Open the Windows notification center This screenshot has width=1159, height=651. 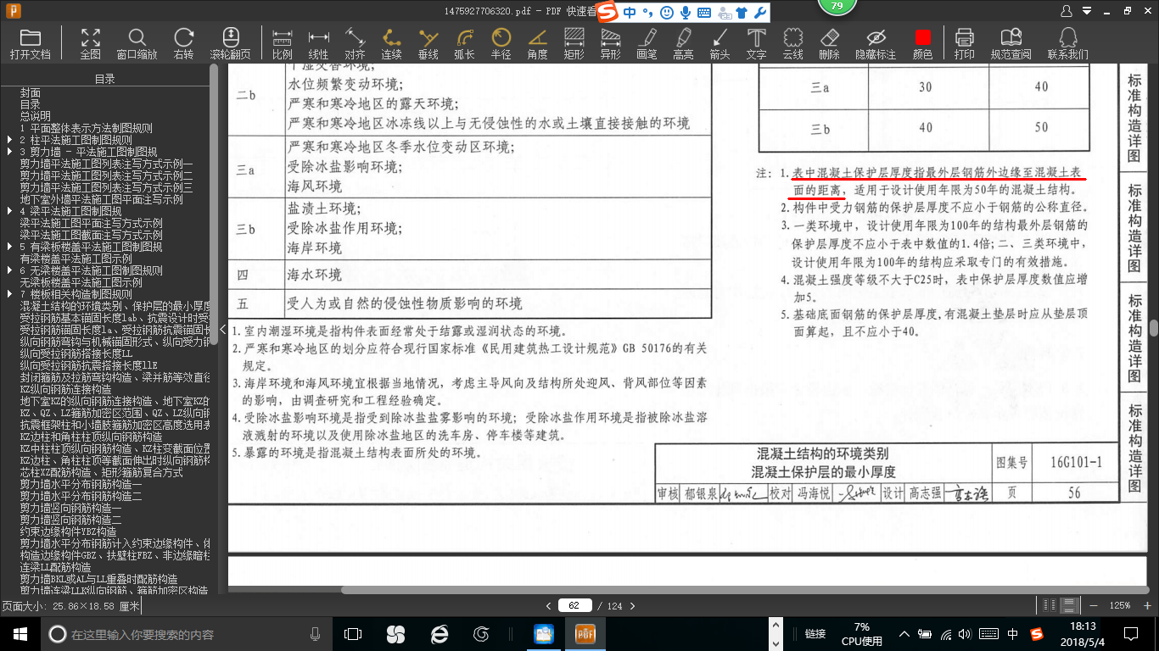click(1130, 633)
